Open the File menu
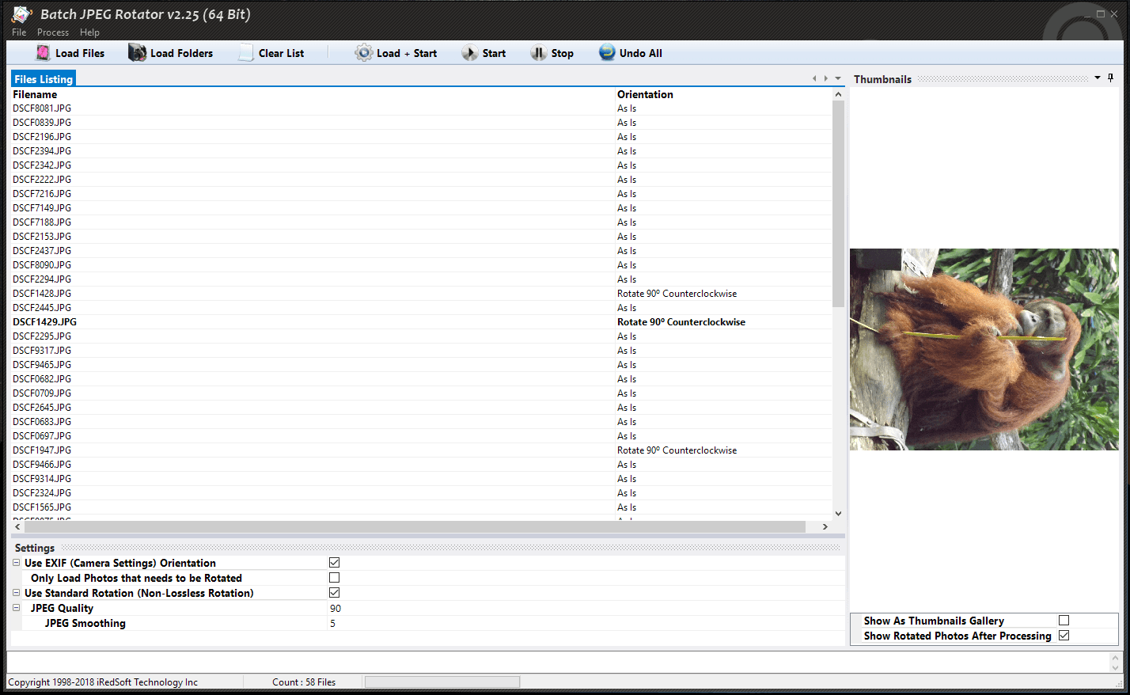 (x=19, y=32)
